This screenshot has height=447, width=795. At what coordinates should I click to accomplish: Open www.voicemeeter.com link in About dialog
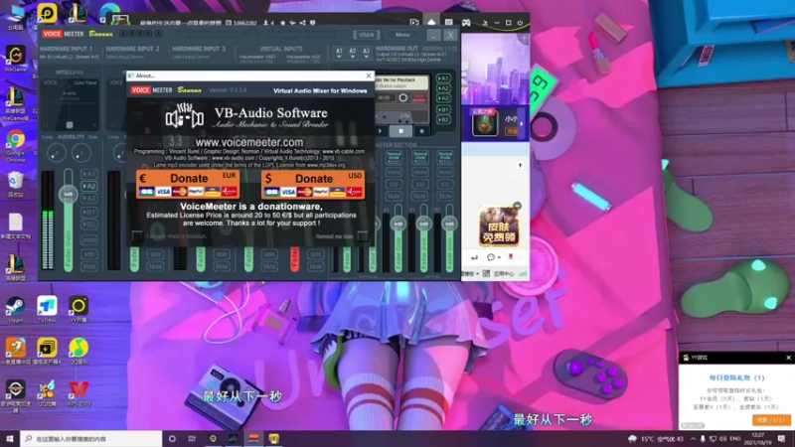tap(249, 142)
